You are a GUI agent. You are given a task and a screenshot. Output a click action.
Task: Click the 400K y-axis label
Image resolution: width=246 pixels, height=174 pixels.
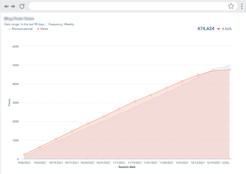click(x=16, y=84)
